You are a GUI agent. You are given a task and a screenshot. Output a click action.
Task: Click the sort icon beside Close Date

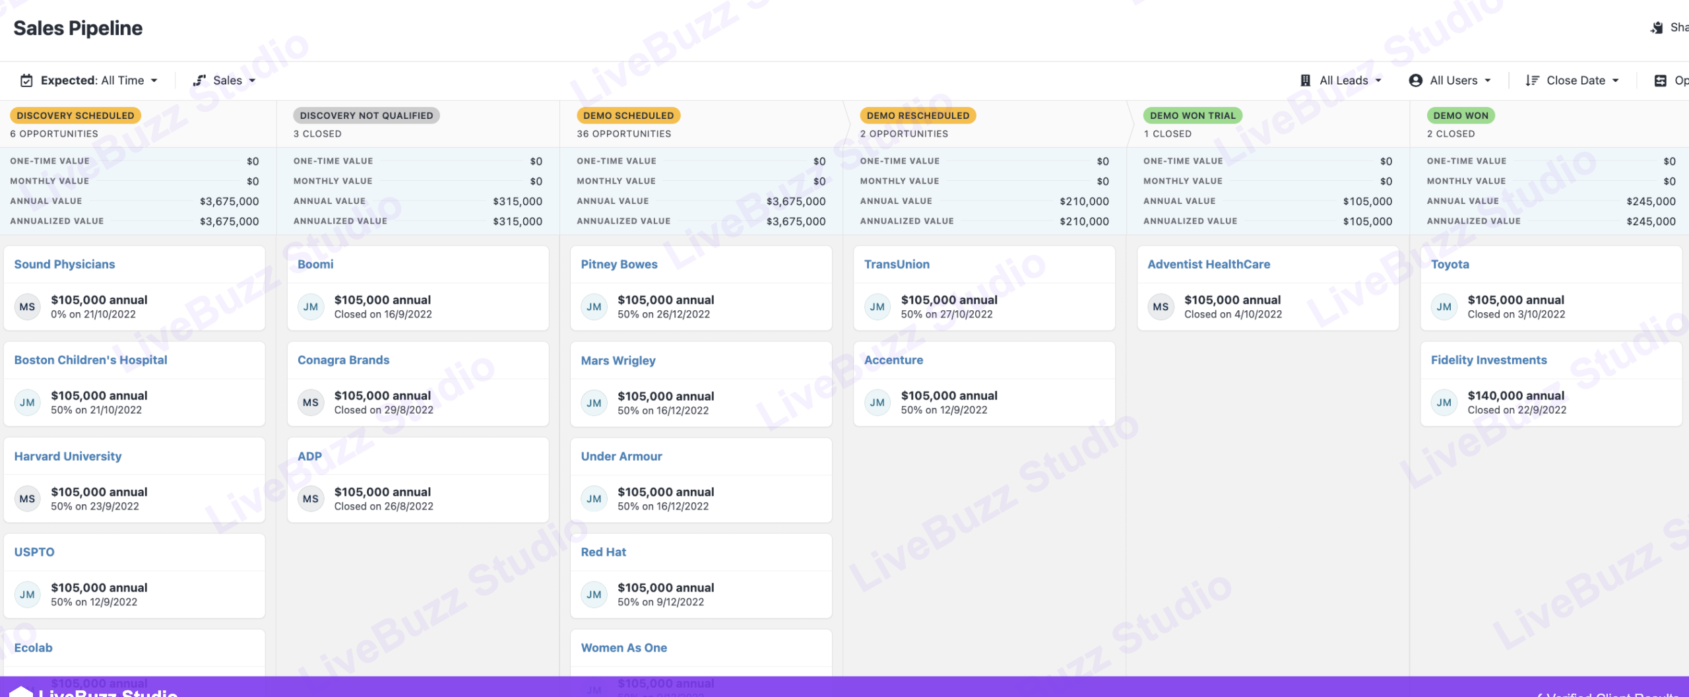[x=1532, y=81]
